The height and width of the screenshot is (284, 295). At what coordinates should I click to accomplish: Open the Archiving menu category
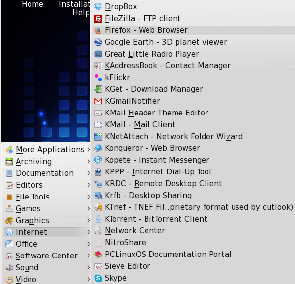coord(47,162)
